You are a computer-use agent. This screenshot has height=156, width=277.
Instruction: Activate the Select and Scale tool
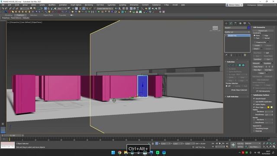52,9
